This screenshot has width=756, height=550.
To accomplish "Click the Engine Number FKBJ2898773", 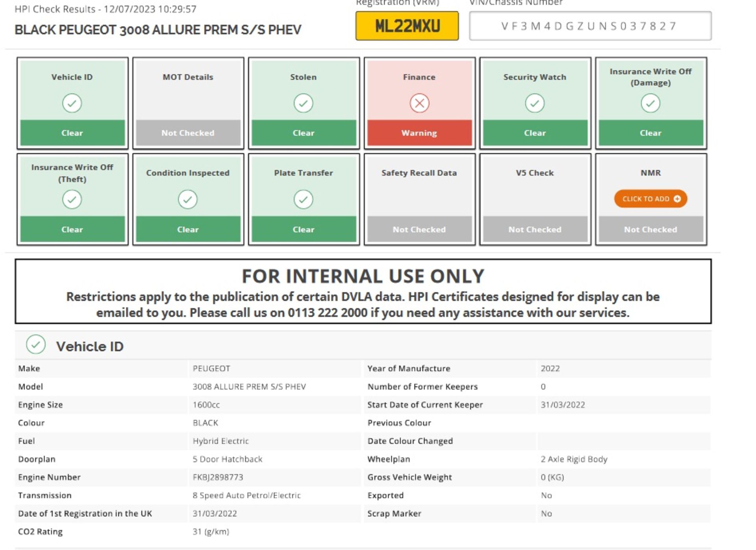I will [218, 477].
